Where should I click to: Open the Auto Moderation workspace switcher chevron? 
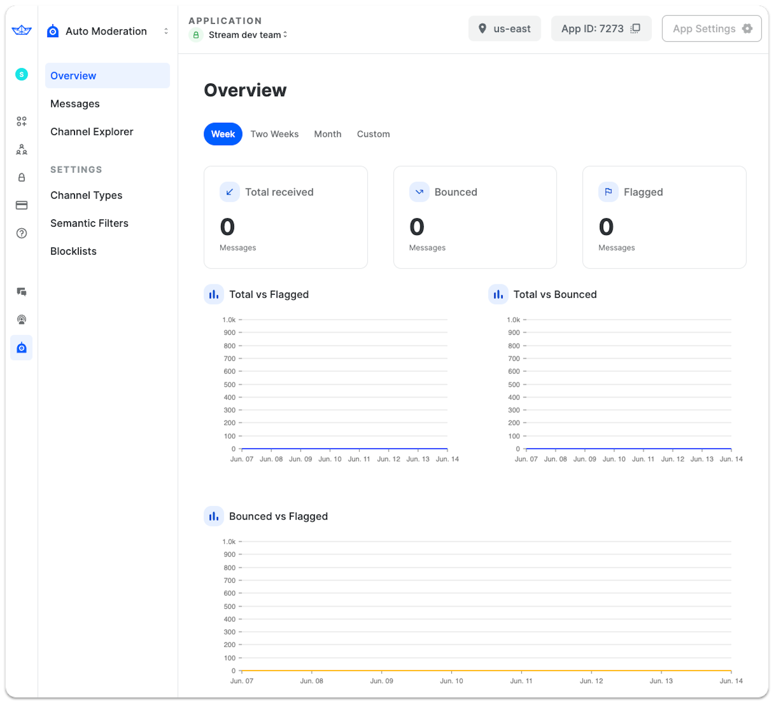pyautogui.click(x=166, y=31)
